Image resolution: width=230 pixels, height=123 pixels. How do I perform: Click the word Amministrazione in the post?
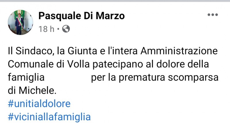point(179,51)
